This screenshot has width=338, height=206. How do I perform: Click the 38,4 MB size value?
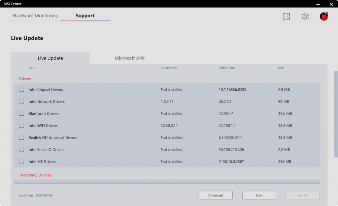(285, 126)
